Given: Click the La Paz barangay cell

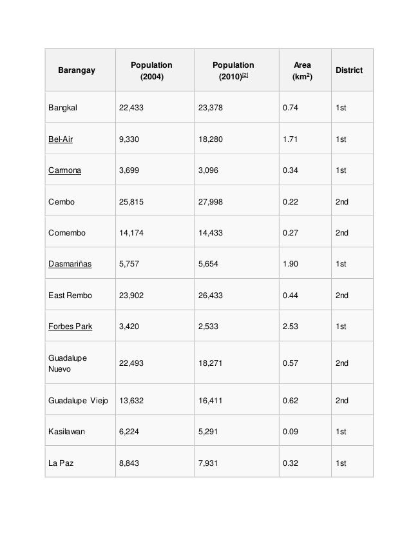Looking at the screenshot, I should coord(81,463).
